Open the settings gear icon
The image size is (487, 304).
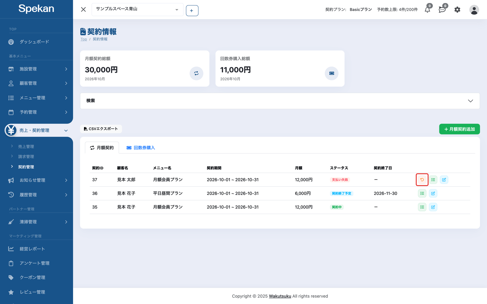click(x=457, y=10)
